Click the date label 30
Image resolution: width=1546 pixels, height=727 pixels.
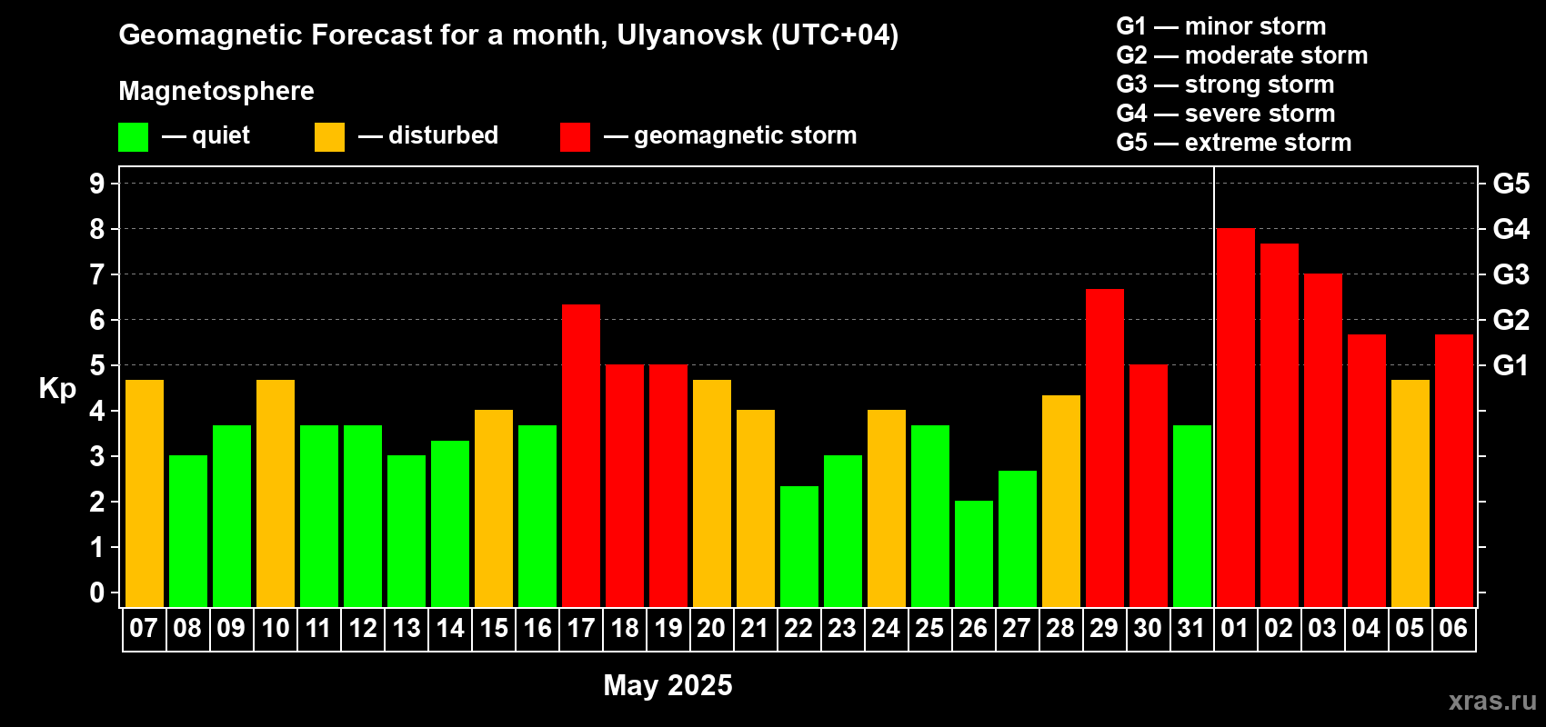(1148, 628)
